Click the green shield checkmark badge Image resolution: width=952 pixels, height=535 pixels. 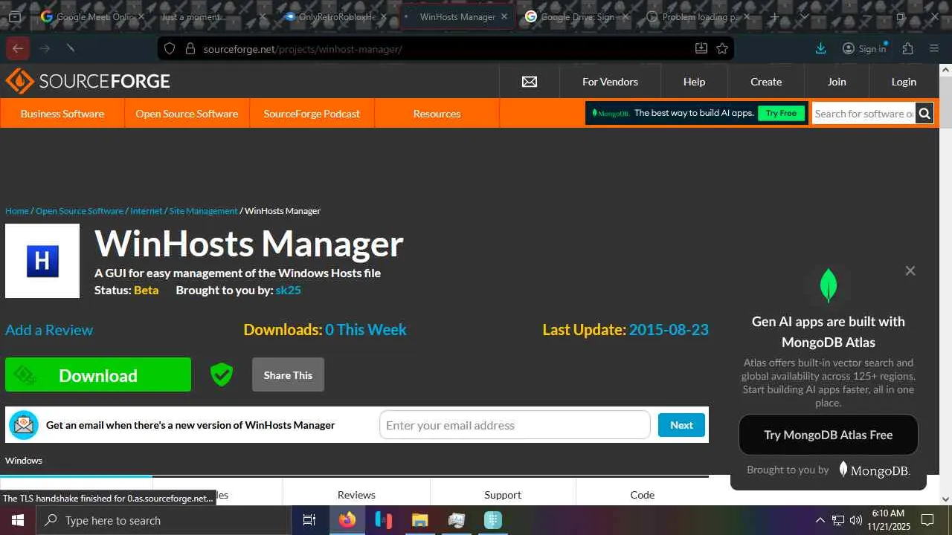click(x=222, y=374)
